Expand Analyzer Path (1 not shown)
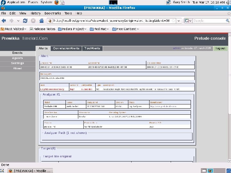Screen dimensions: 231x173 click(65, 133)
